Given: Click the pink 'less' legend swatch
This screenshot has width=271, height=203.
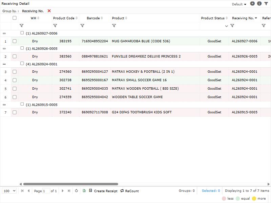Looking at the screenshot, I should 224,199.
